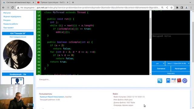Switch to the Система автоматичної перевірки tab
Viewport: 194px width, 109px height.
click(x=18, y=2)
